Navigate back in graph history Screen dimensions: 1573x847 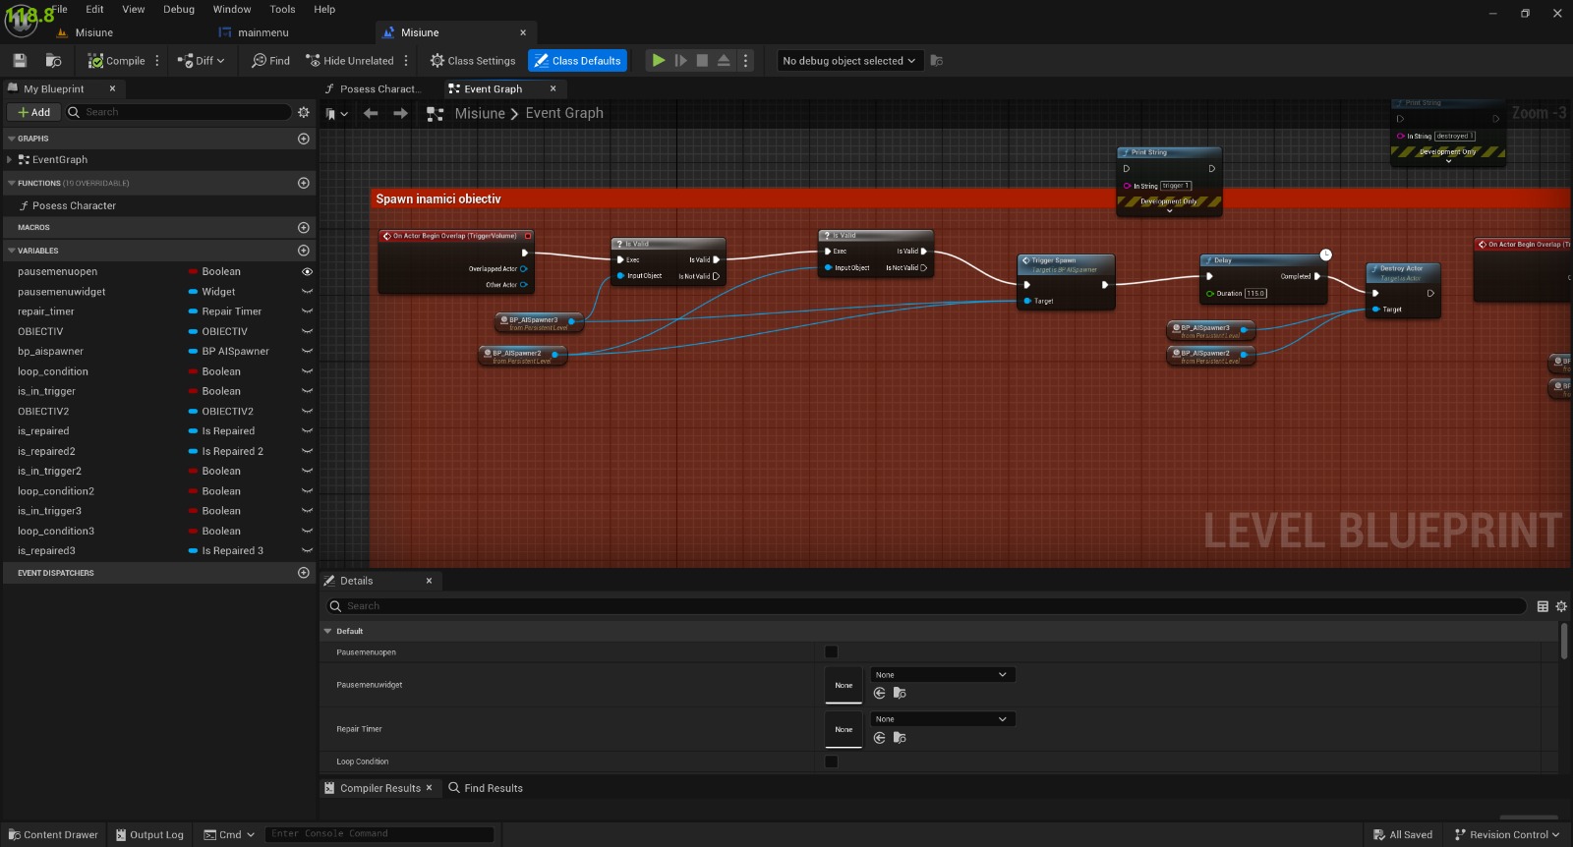click(x=371, y=113)
